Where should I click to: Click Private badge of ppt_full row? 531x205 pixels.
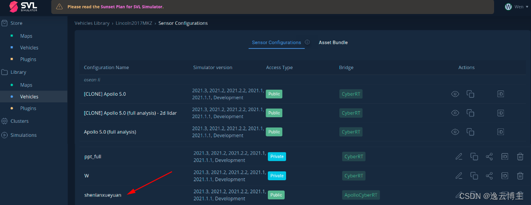pos(277,156)
